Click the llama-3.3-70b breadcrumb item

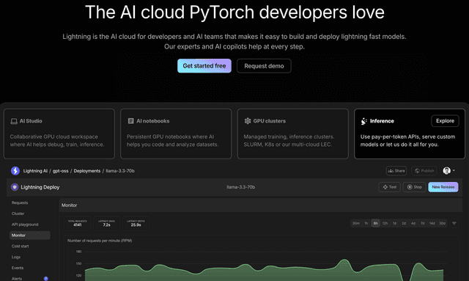point(120,171)
